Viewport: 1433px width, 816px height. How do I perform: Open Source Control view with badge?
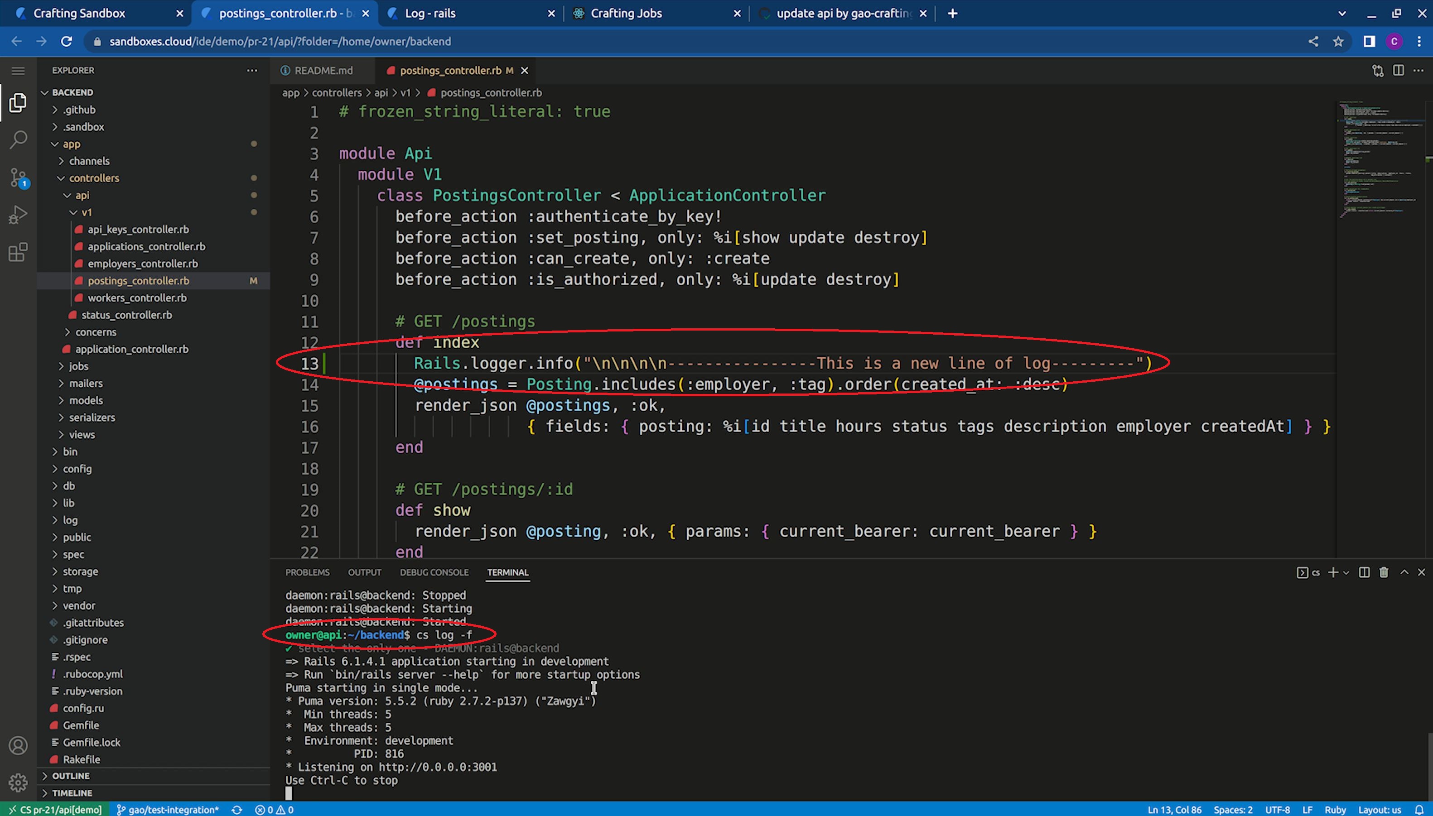click(18, 178)
